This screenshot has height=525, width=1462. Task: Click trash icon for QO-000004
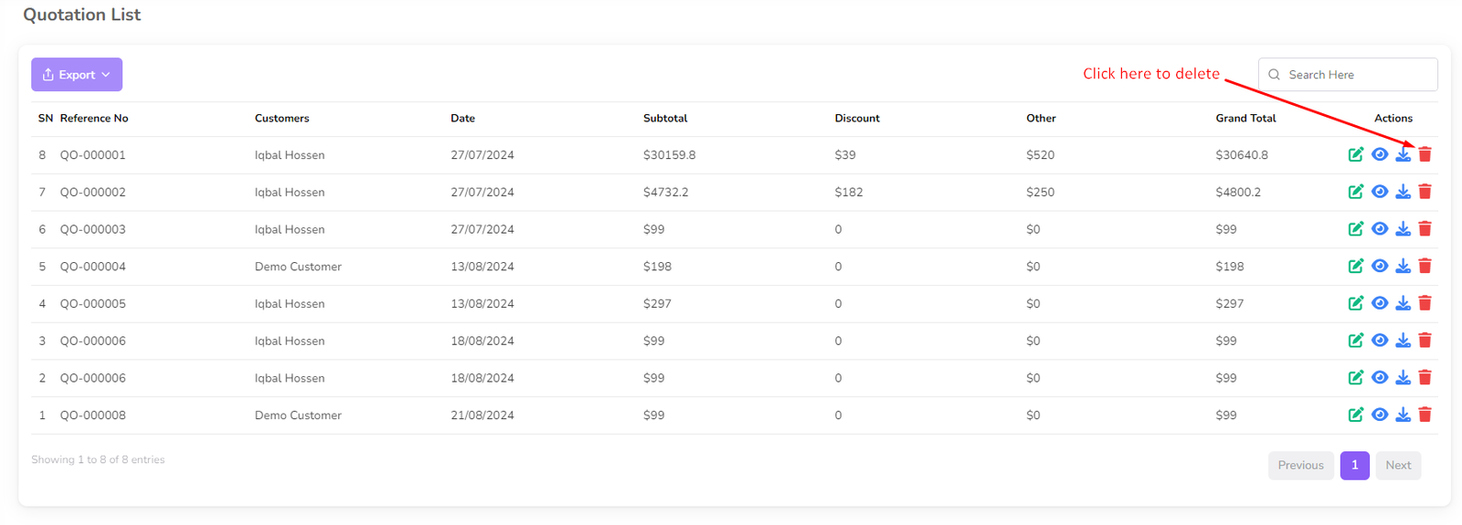(1425, 267)
